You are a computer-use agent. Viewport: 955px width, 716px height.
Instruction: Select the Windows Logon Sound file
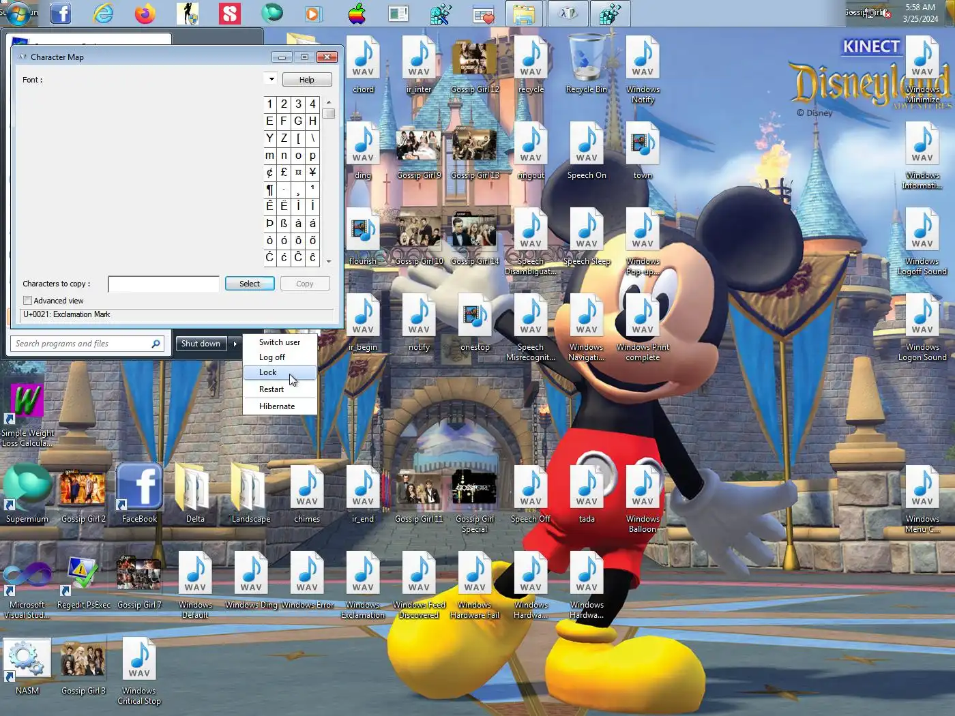922,327
